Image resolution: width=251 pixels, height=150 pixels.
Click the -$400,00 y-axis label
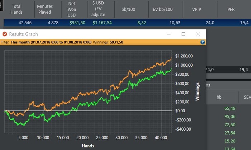click(x=183, y=129)
